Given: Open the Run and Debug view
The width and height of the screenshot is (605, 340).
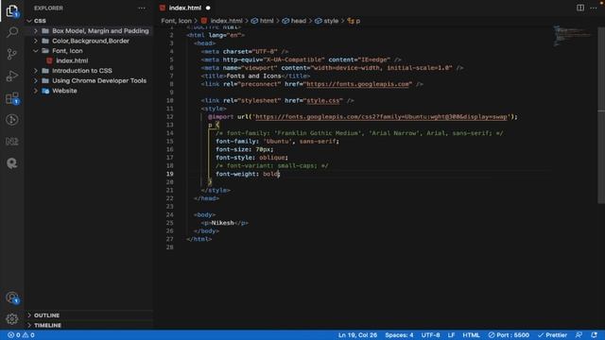Looking at the screenshot, I should 12,76.
